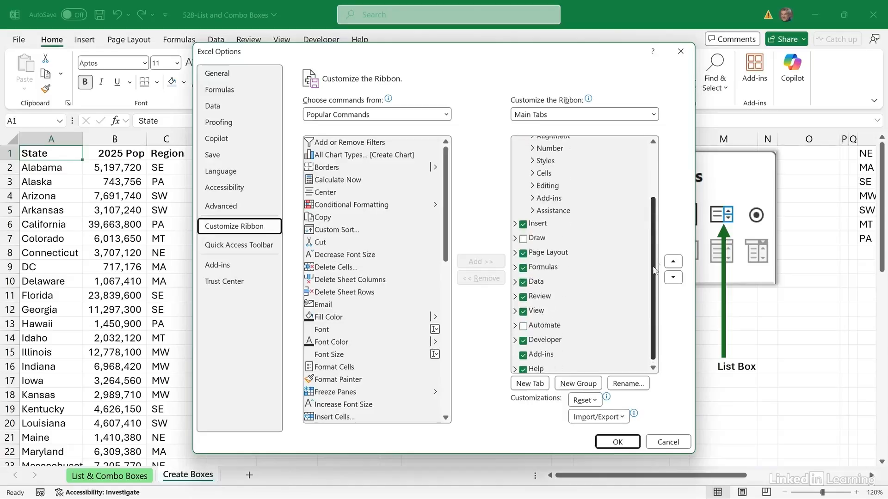The height and width of the screenshot is (499, 888).
Task: Click the Fill Color bucket in ribbon
Action: 172,82
